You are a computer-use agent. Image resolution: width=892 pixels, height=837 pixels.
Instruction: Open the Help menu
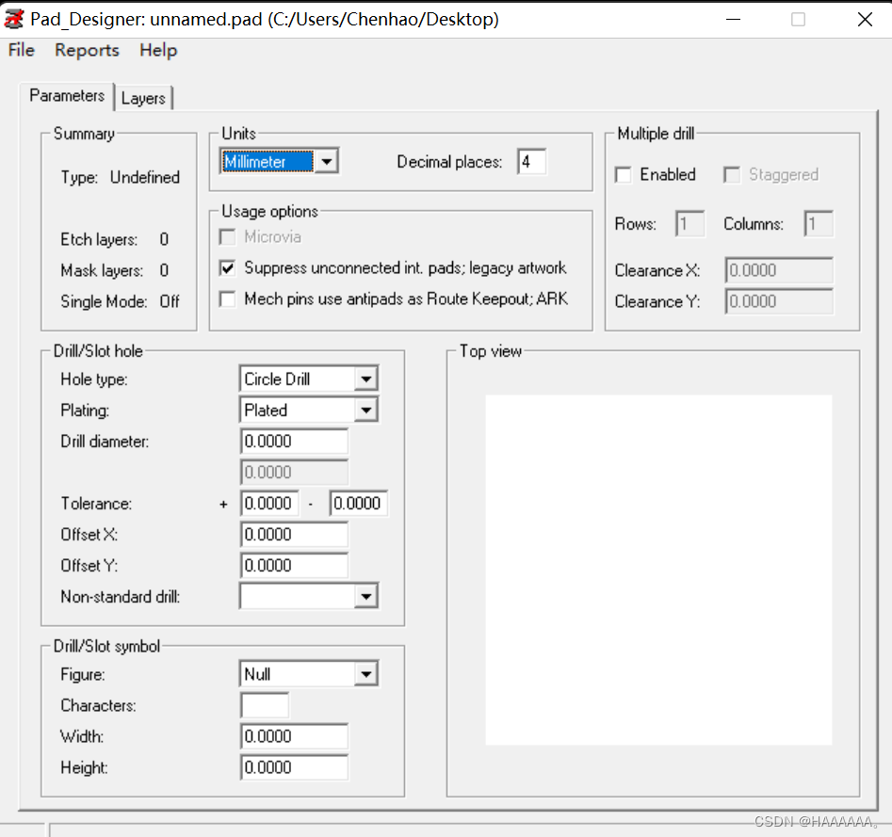tap(158, 51)
